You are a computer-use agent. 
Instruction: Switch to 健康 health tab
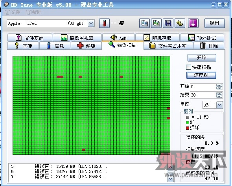coord(86,46)
